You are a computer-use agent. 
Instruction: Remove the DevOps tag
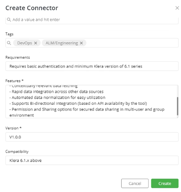[x=36, y=43]
